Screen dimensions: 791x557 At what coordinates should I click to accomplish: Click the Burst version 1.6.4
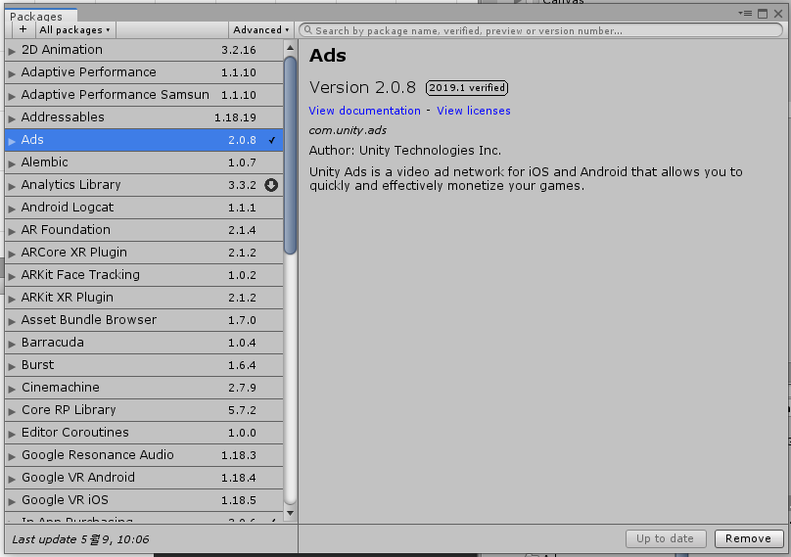(242, 365)
